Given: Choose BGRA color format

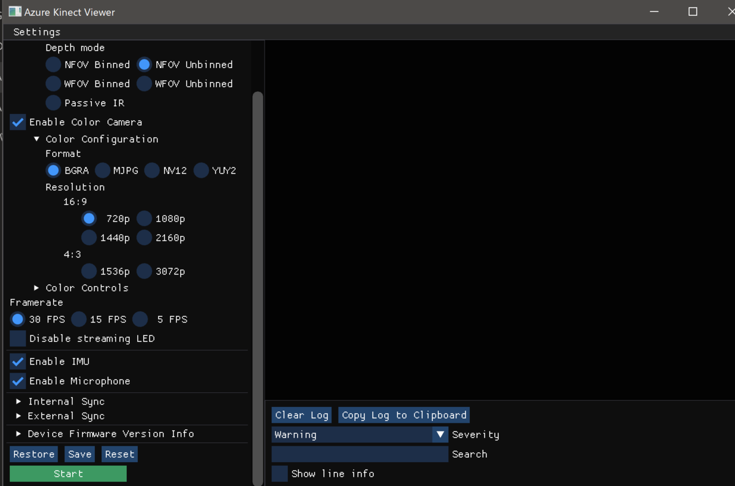Looking at the screenshot, I should 53,170.
